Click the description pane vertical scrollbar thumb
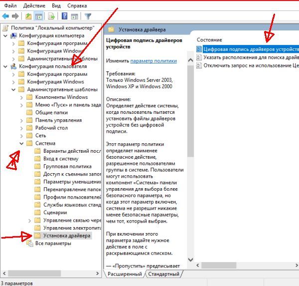299x286 pixels. [190, 111]
